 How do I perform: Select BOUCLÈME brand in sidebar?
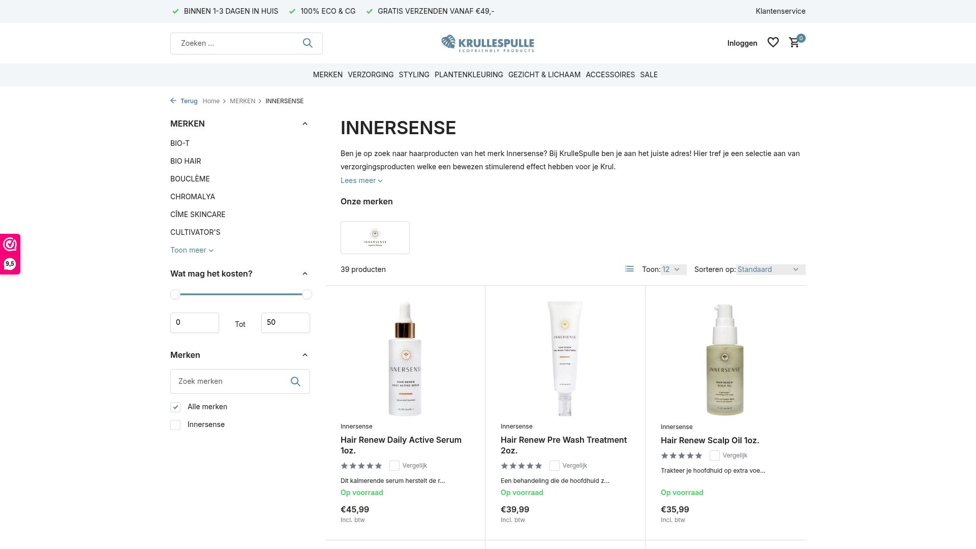pos(190,179)
